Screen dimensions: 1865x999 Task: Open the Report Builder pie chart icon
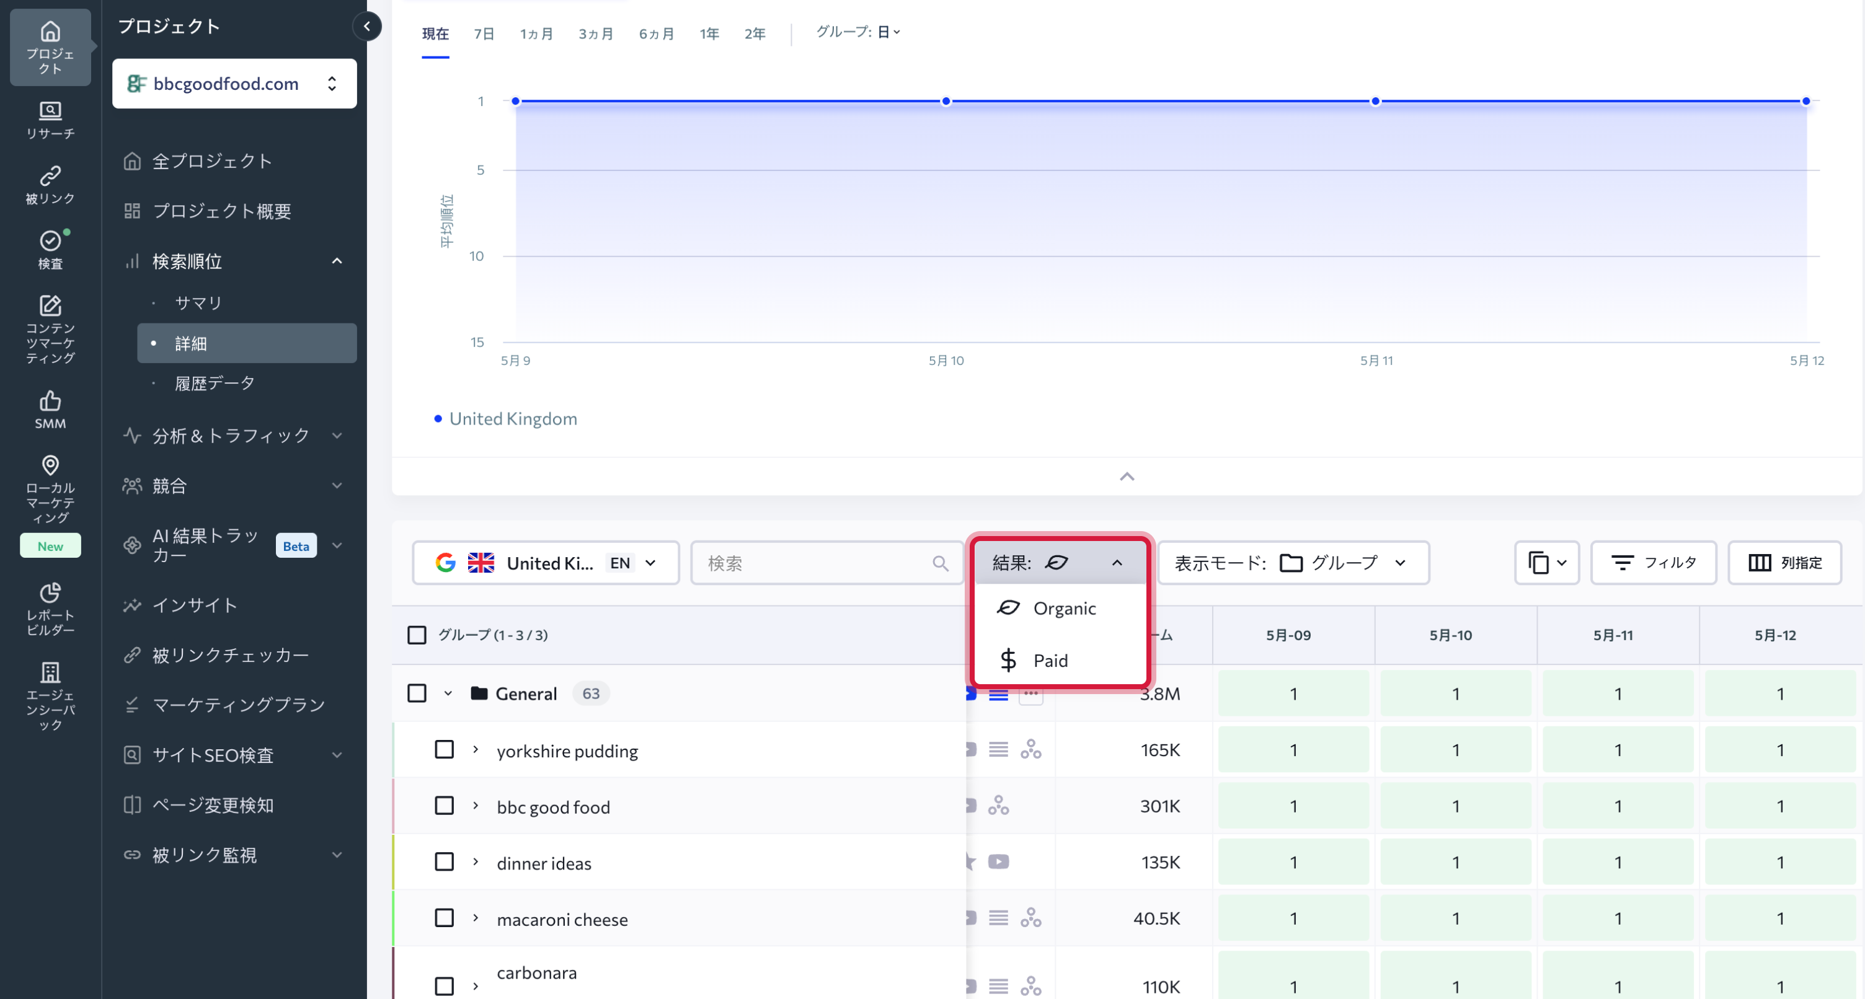coord(50,593)
